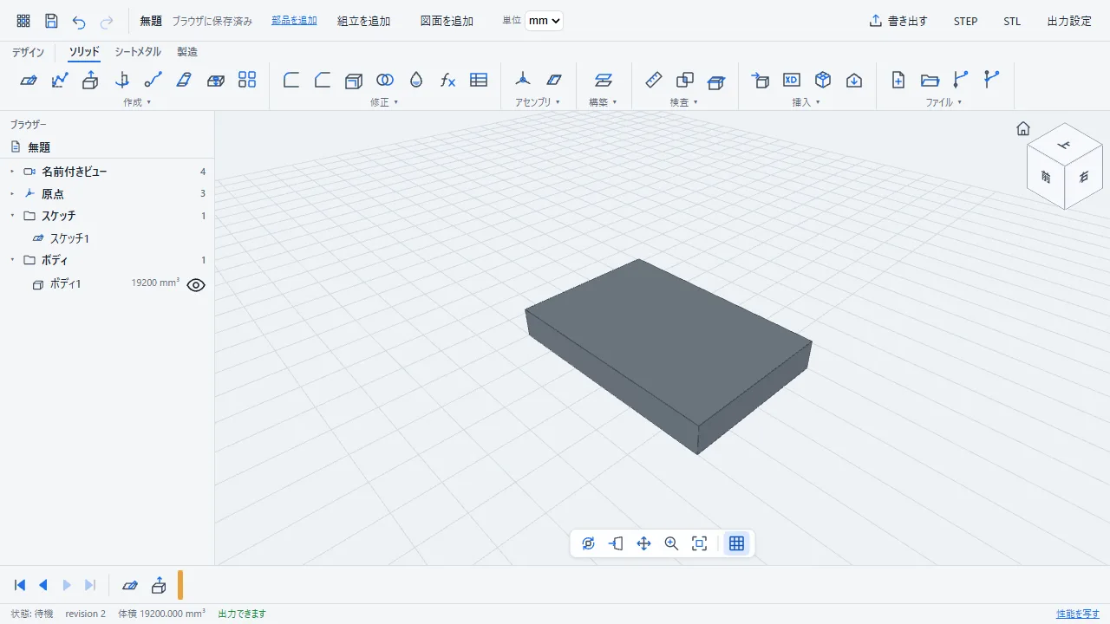Select the Extrude tool in the 作成 group
The height and width of the screenshot is (624, 1110).
point(90,80)
